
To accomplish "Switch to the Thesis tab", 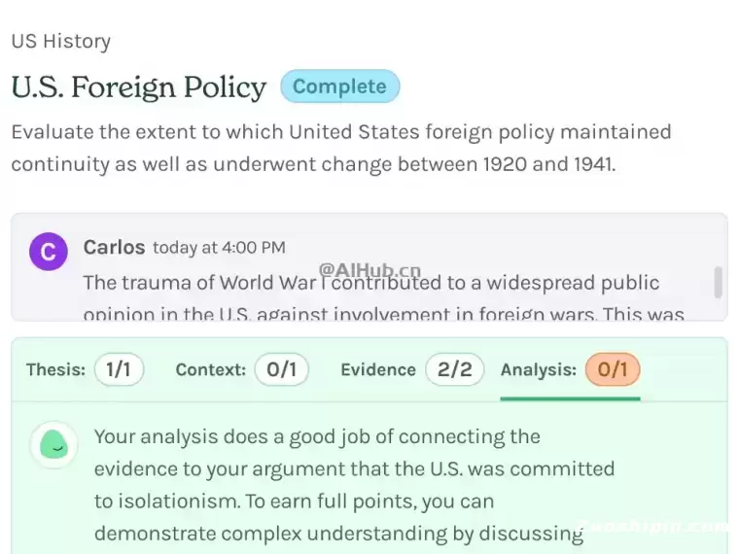I will [x=55, y=369].
